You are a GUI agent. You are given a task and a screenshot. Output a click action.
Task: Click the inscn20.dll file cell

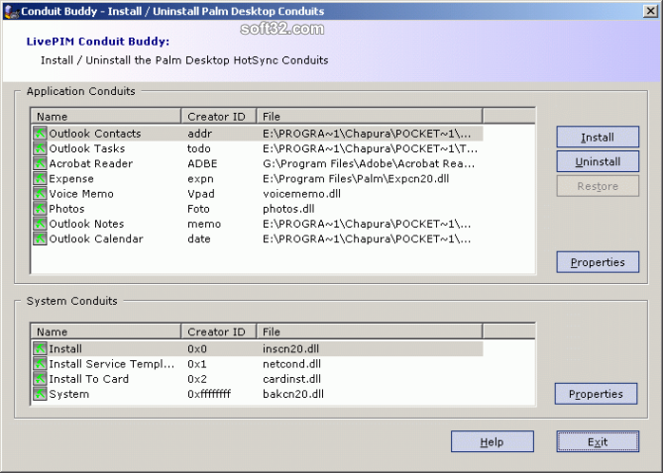click(x=291, y=349)
